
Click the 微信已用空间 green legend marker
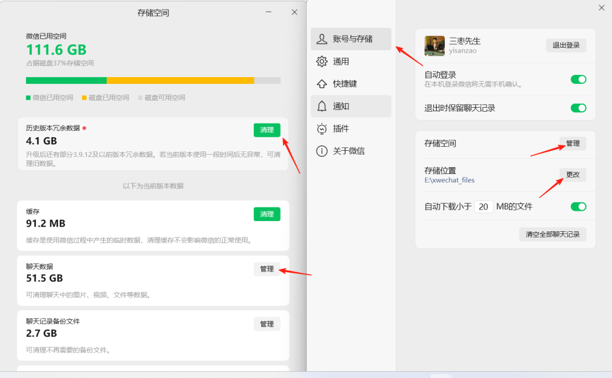[x=28, y=97]
